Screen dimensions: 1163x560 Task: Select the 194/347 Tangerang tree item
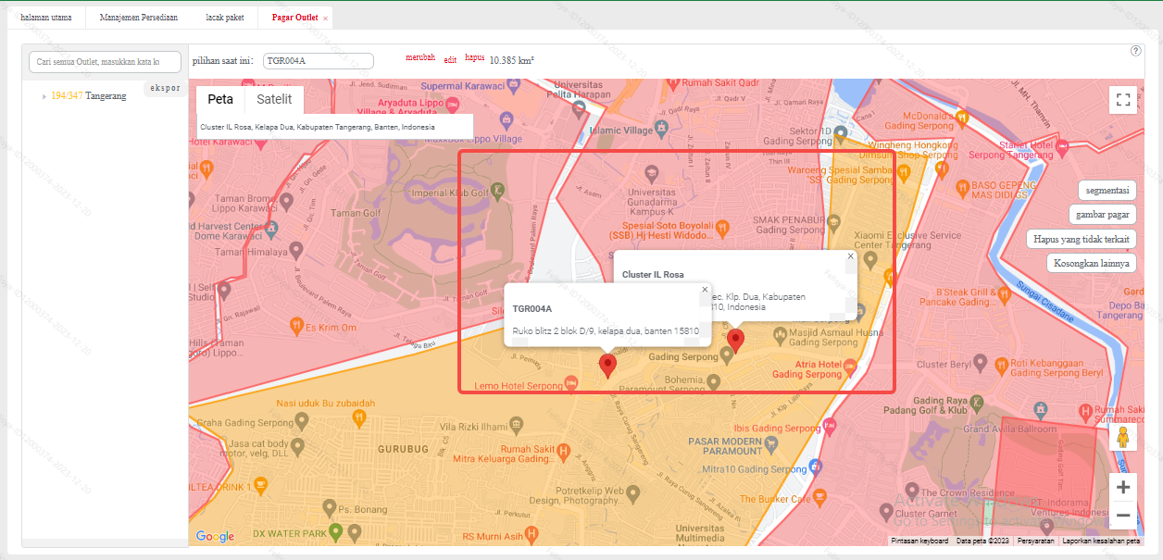(88, 96)
